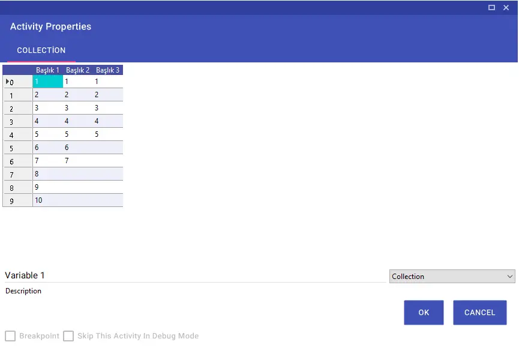This screenshot has width=519, height=363.
Task: Select row header 6 in the grid
Action: point(18,161)
